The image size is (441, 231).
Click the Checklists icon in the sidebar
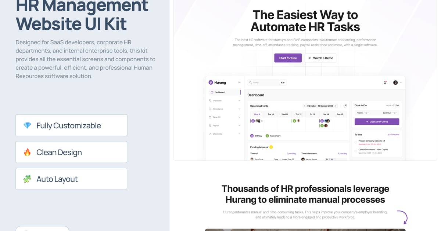(x=210, y=134)
